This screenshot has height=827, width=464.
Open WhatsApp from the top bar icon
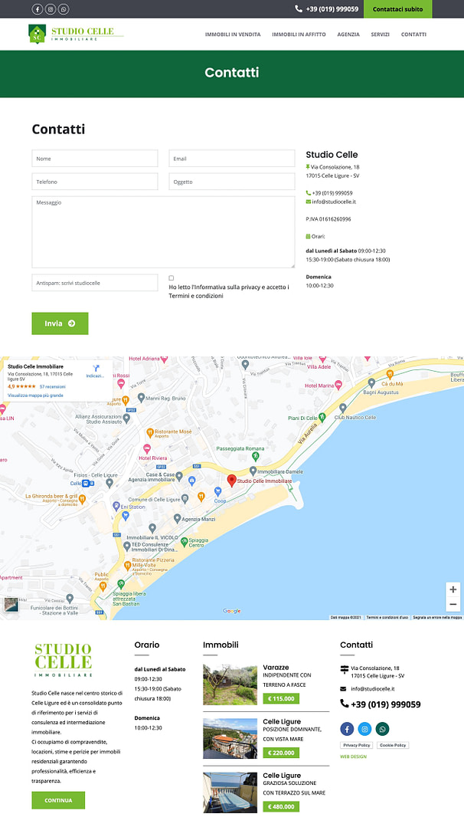(64, 9)
